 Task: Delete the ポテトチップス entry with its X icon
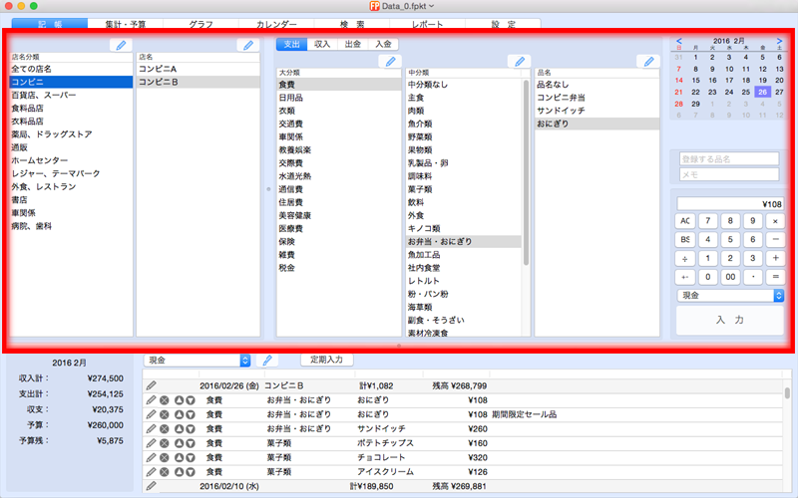coord(165,443)
